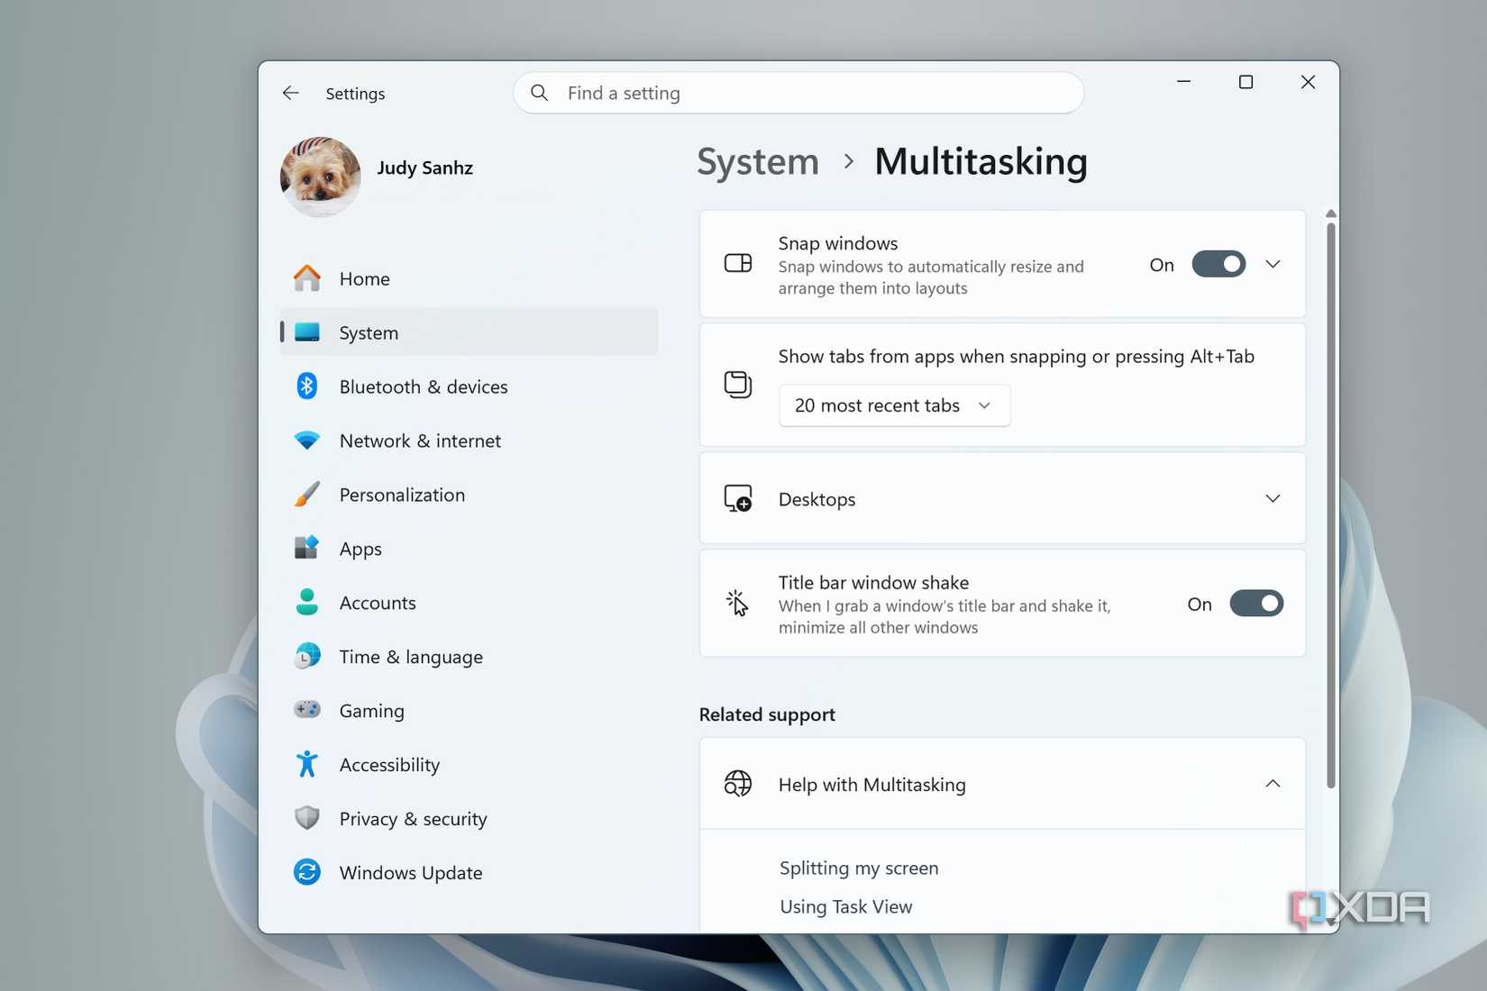The image size is (1487, 991).
Task: Click the Bluetooth icon in sidebar
Action: (307, 386)
